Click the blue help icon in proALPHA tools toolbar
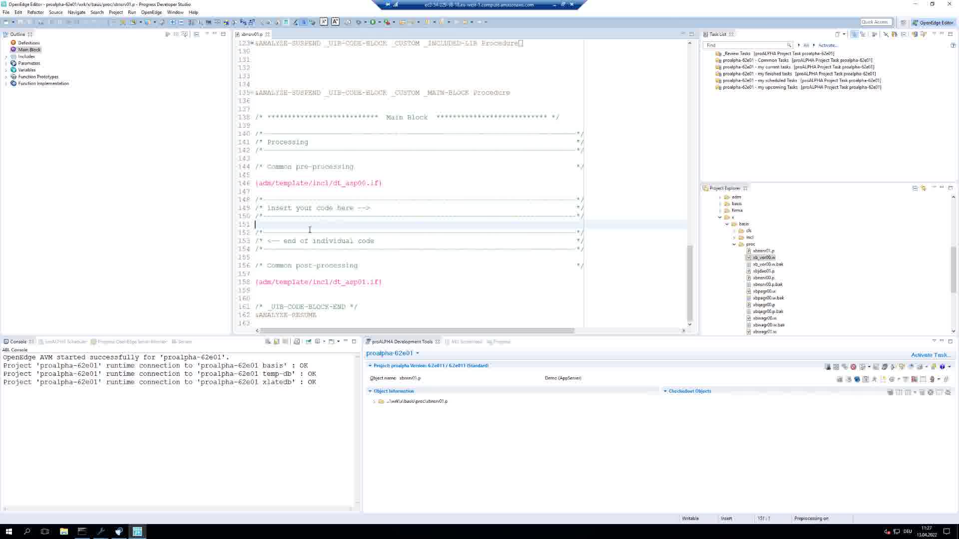 [x=943, y=367]
